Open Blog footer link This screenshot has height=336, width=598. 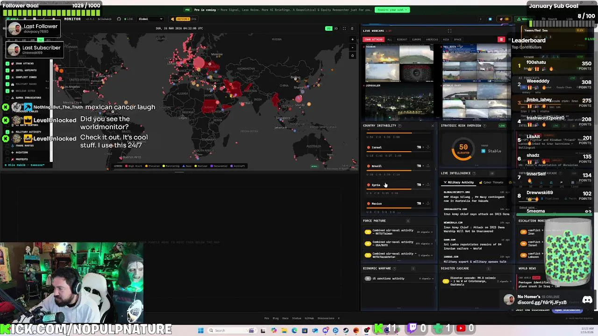275,318
